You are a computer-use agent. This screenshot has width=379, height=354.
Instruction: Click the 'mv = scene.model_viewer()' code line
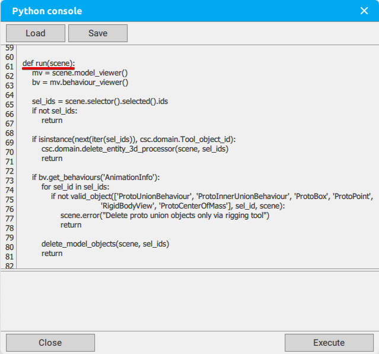click(79, 73)
